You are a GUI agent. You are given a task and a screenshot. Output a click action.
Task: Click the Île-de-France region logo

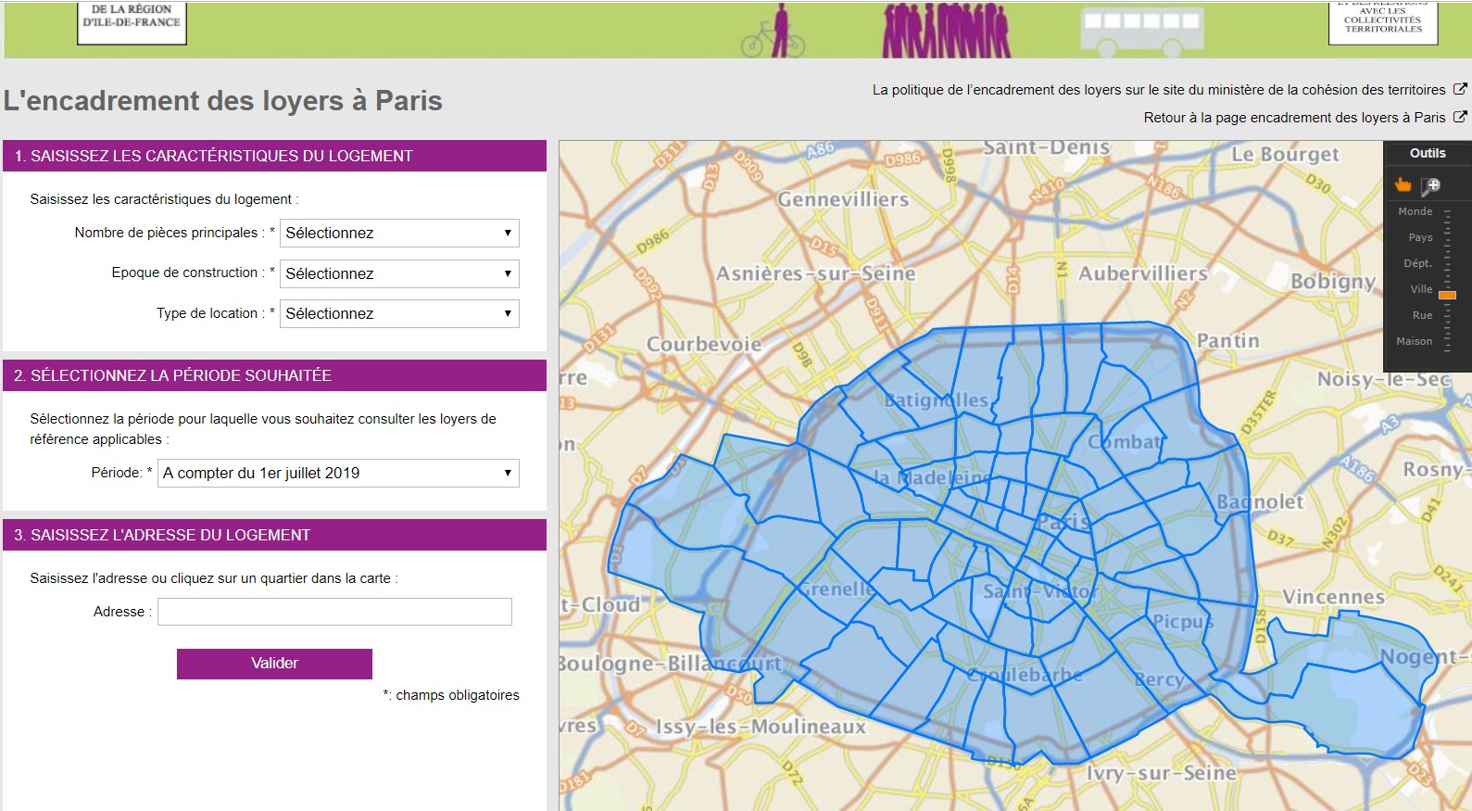click(x=132, y=22)
